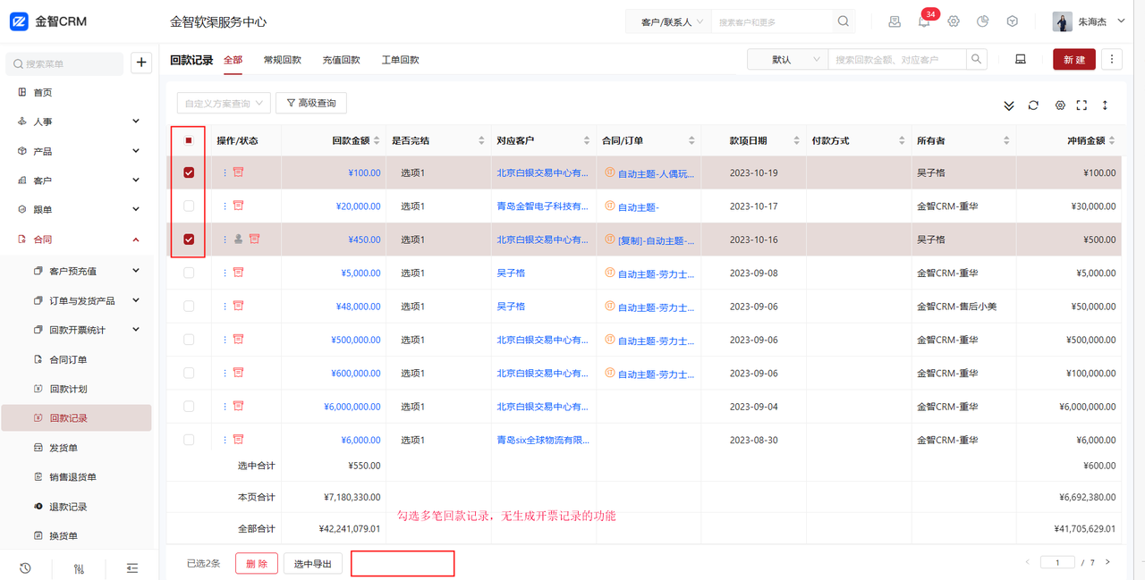Image resolution: width=1145 pixels, height=580 pixels.
Task: Switch to the 工单回款 tab
Action: [401, 60]
